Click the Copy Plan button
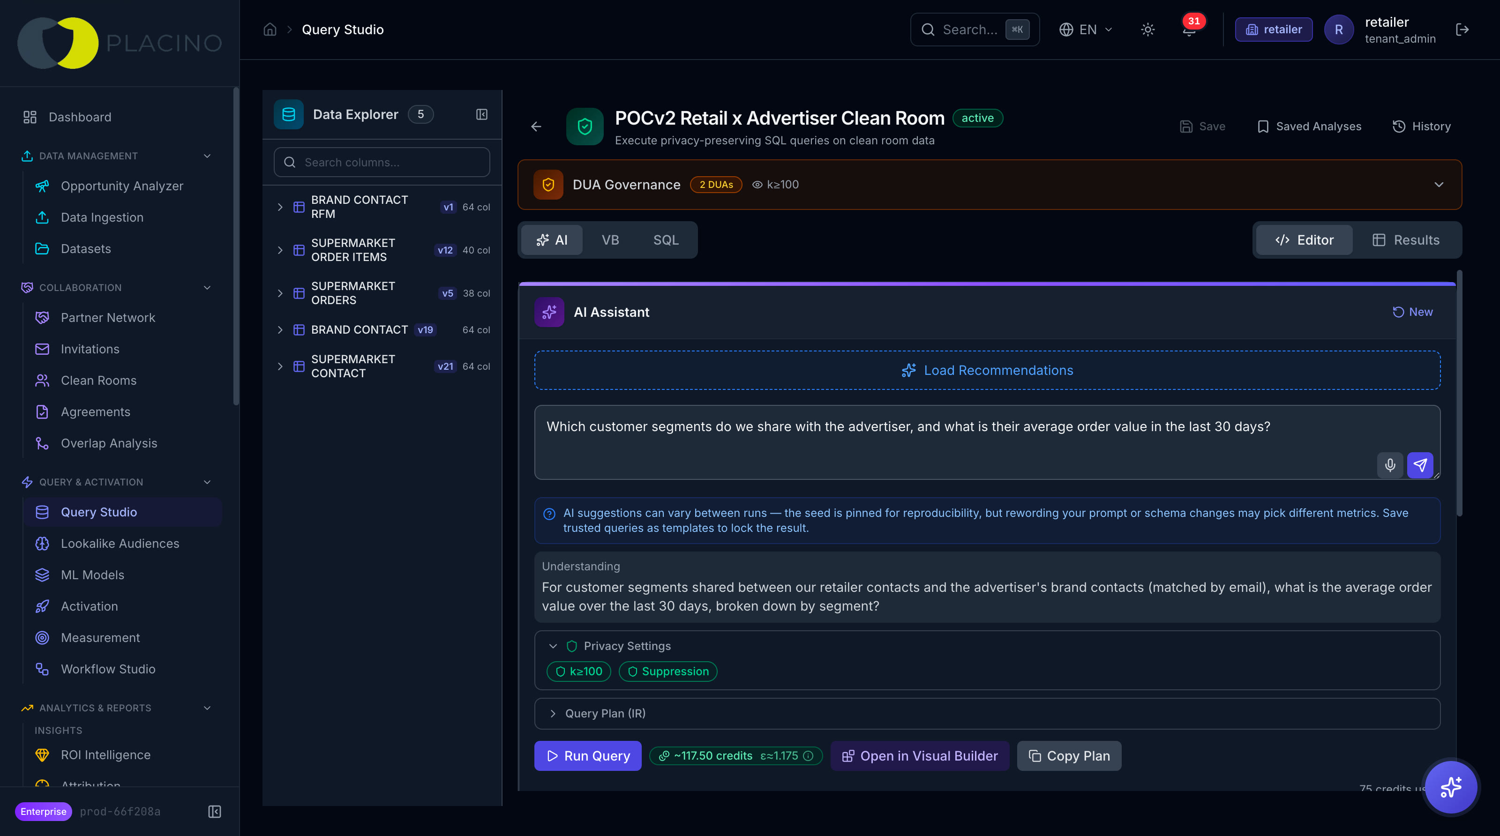 [1069, 756]
